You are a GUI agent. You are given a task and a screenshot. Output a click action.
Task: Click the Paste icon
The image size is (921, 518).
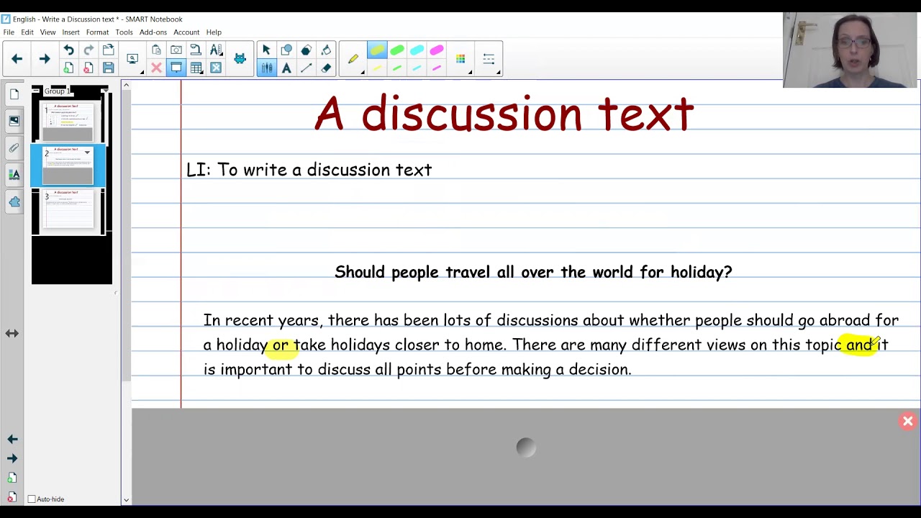[156, 50]
